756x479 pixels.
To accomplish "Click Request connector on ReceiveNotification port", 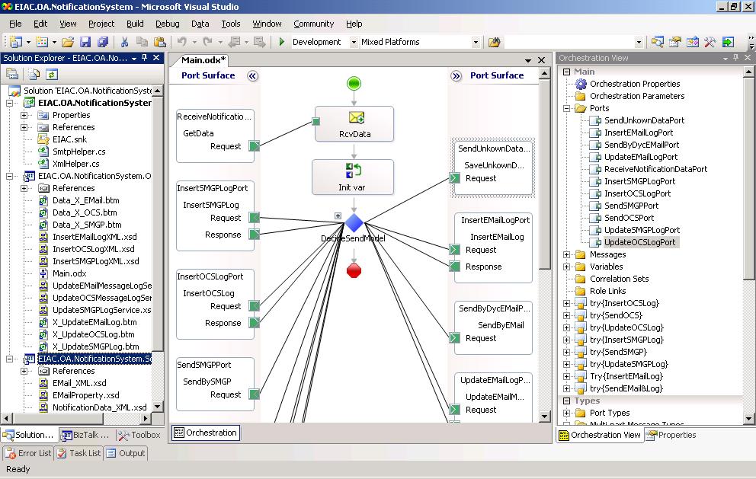I will [x=254, y=145].
